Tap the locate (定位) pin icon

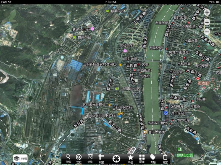[x=78, y=158]
